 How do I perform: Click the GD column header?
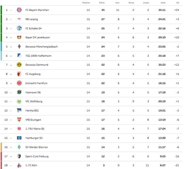click(x=178, y=3)
